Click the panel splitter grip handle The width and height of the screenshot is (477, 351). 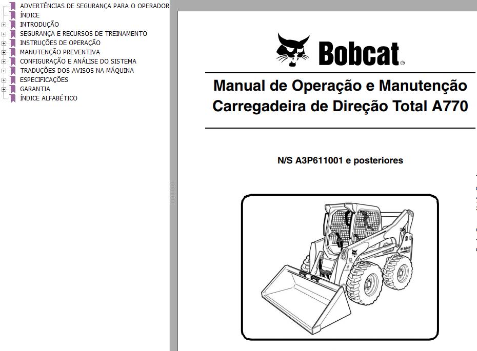(x=173, y=192)
